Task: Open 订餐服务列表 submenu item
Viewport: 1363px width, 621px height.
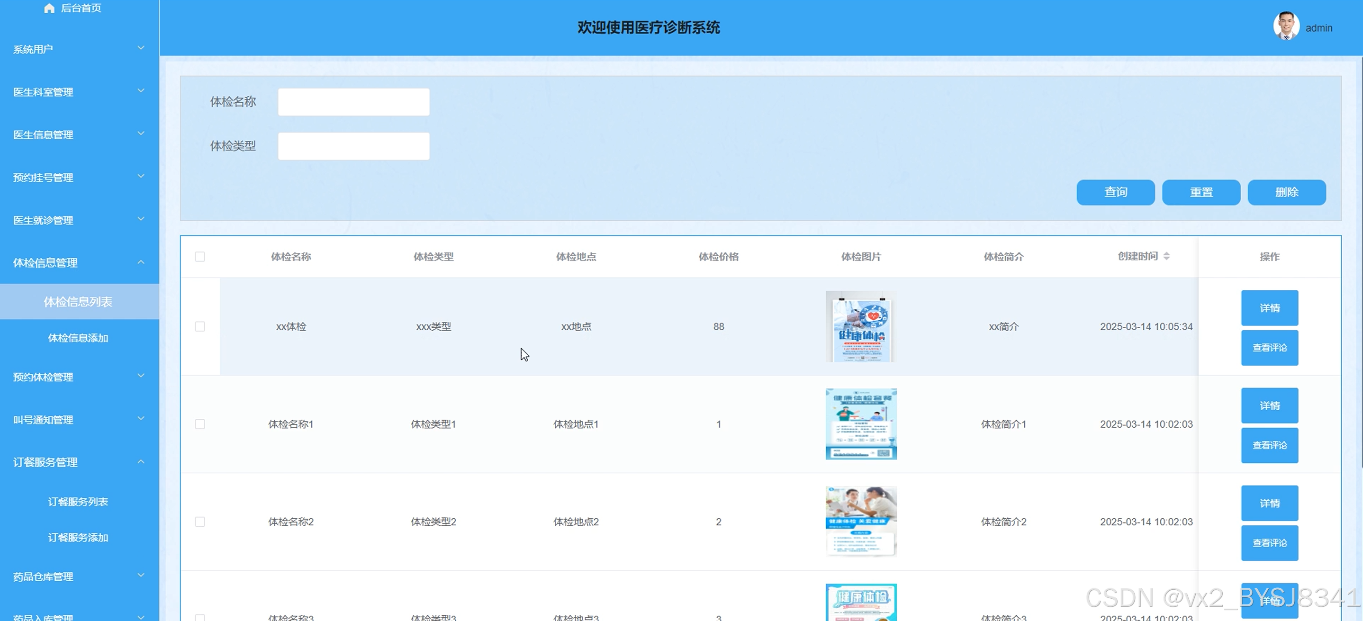Action: click(x=78, y=502)
